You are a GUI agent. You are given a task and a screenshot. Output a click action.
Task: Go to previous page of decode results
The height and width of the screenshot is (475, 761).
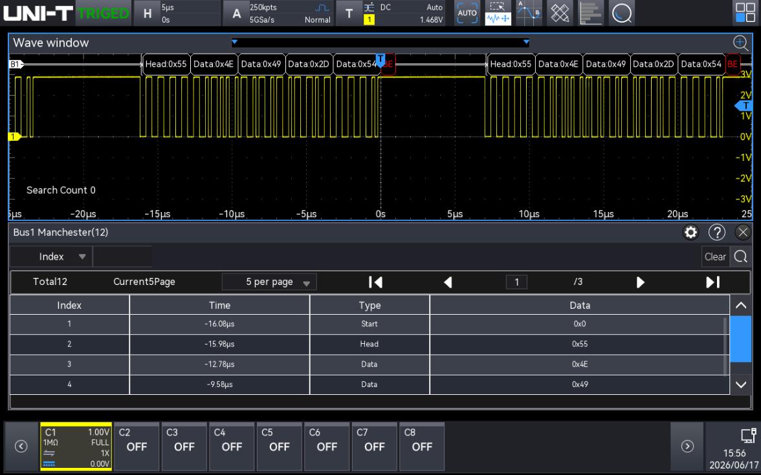pos(448,282)
